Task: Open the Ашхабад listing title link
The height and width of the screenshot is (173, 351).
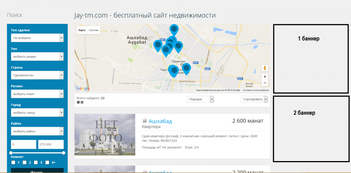Action: point(160,121)
